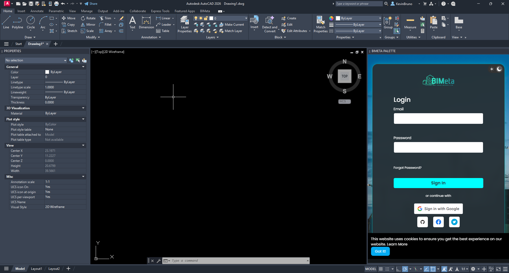Click the Facebook login icon
Image resolution: width=509 pixels, height=273 pixels.
tap(438, 222)
